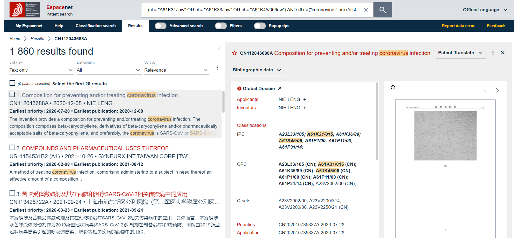Open the My Espacenet menu

tap(29, 26)
